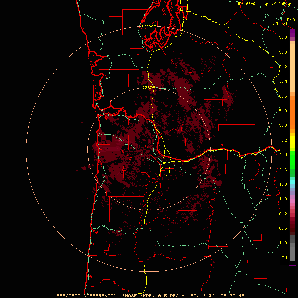This screenshot has width=298, height=298.
Task: Click the 9.0 value on color scale
Action: click(283, 52)
